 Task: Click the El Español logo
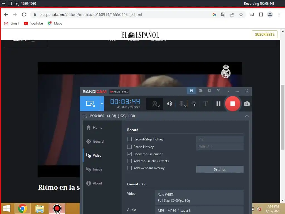(x=140, y=35)
